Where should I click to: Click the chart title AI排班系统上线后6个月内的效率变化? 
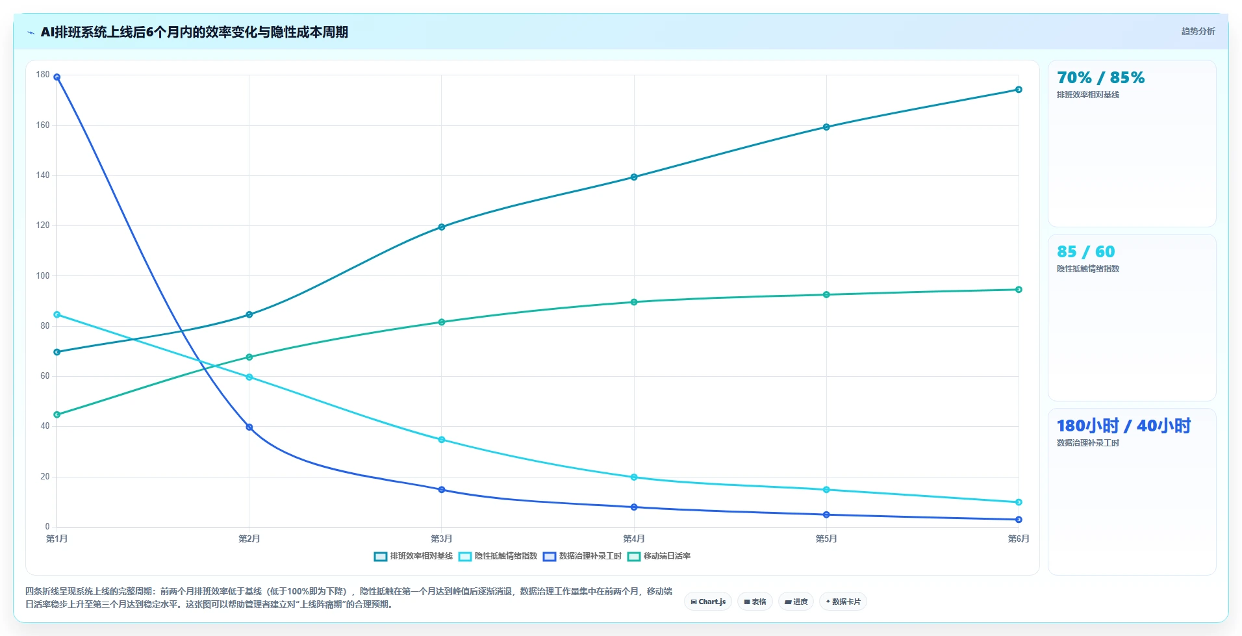pos(194,32)
